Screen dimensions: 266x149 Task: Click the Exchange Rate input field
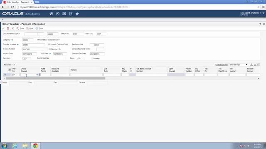coord(59,58)
